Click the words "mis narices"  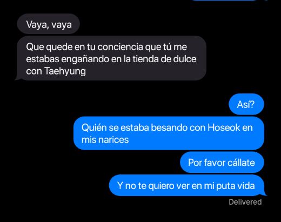tap(105, 139)
